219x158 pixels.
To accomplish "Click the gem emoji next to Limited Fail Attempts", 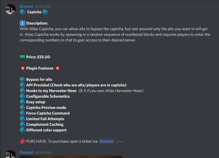I will pyautogui.click(x=22, y=119).
